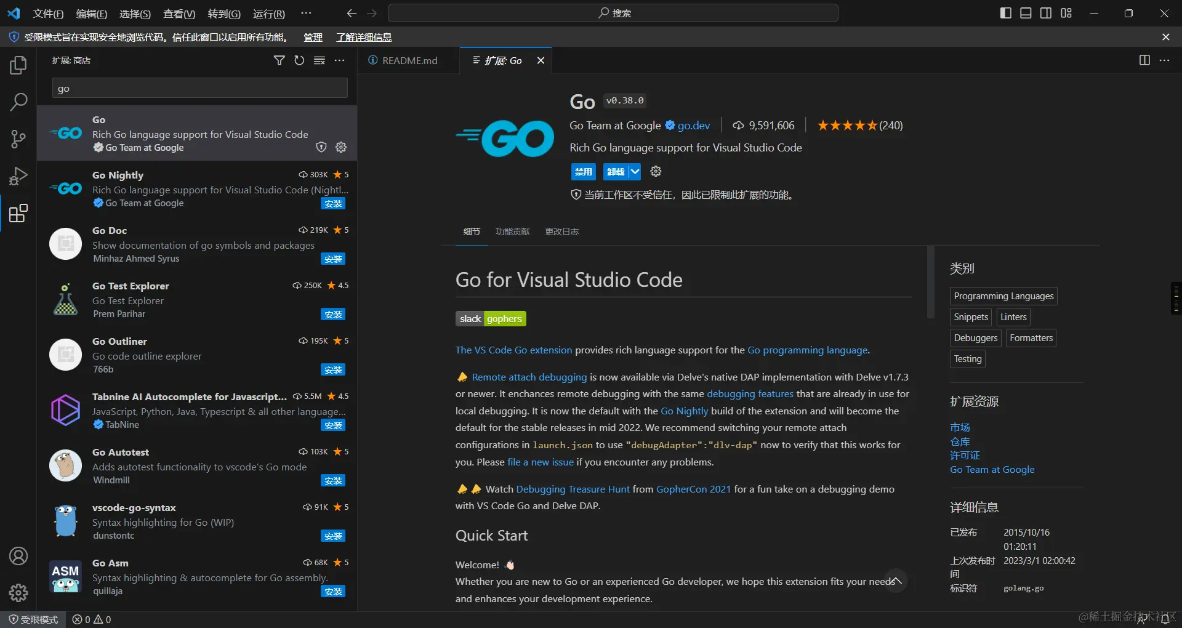Close the Go extension tab

(541, 60)
